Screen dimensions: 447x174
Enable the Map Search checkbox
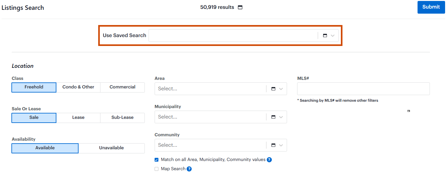click(x=156, y=169)
